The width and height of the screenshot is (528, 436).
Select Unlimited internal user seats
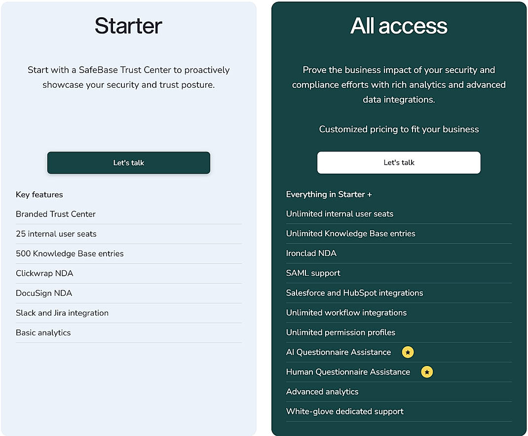339,214
